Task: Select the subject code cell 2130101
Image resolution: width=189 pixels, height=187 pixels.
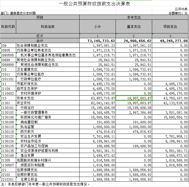Action: coord(8,108)
